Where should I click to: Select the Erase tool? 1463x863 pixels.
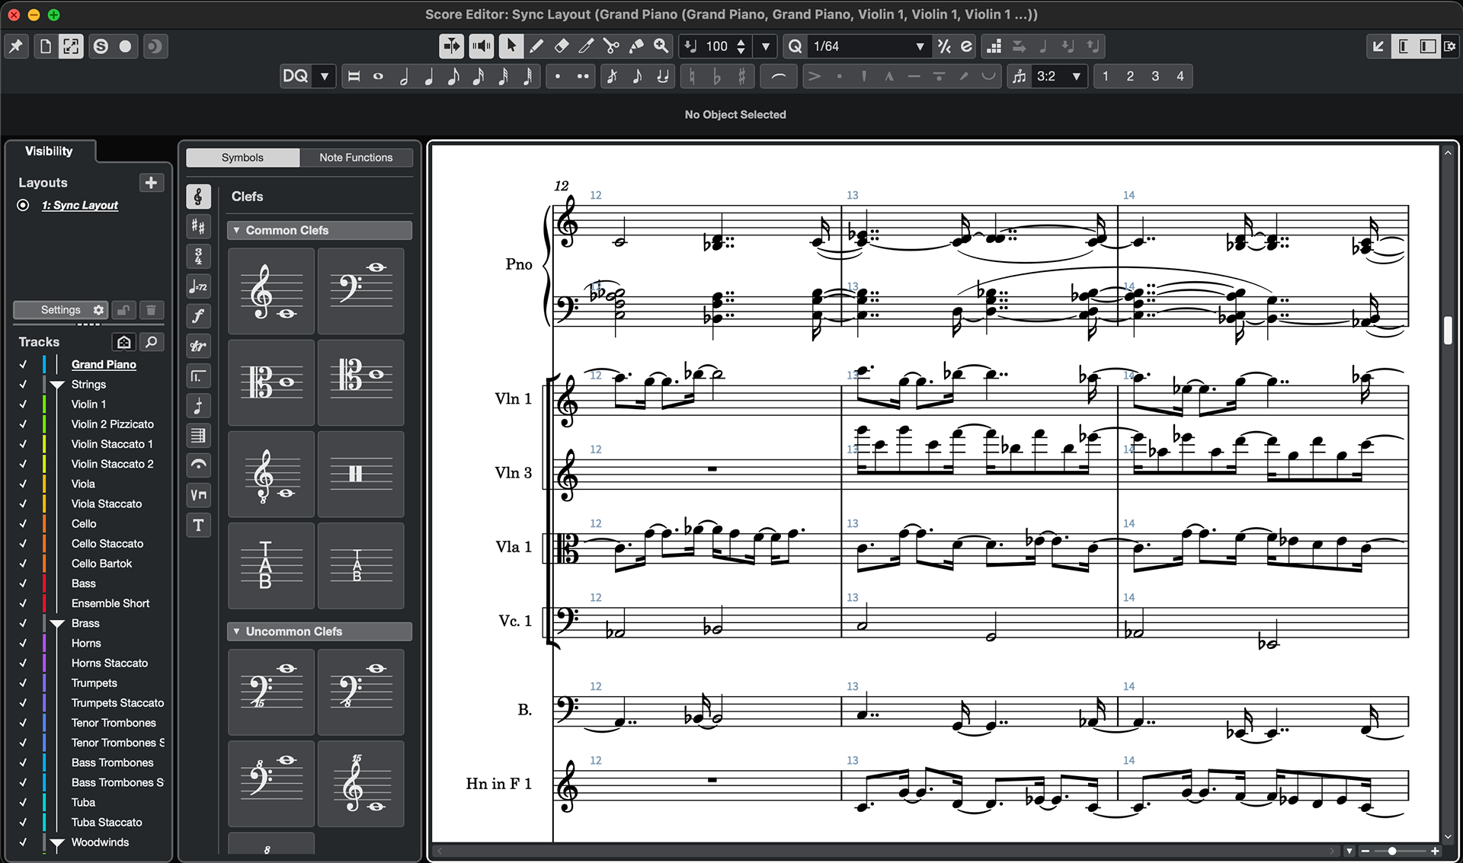pos(562,46)
